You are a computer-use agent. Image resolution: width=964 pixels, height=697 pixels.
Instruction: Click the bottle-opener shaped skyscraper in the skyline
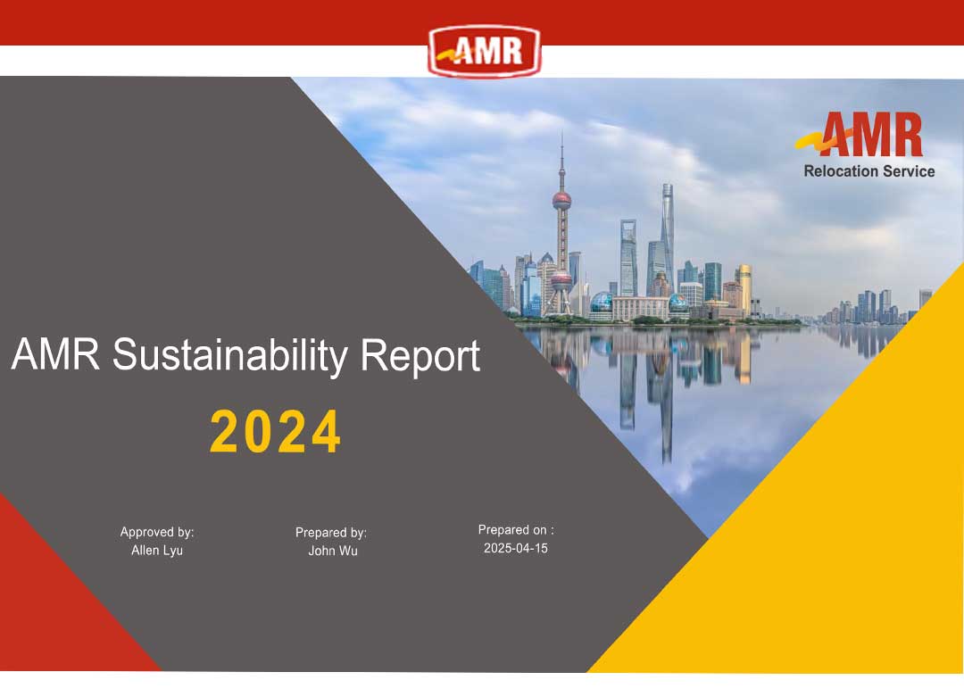click(628, 257)
